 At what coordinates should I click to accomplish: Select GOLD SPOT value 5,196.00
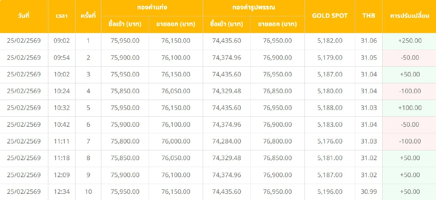[330, 192]
